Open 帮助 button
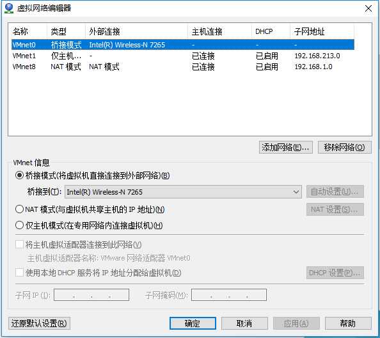This screenshot has height=338, width=380. point(348,323)
